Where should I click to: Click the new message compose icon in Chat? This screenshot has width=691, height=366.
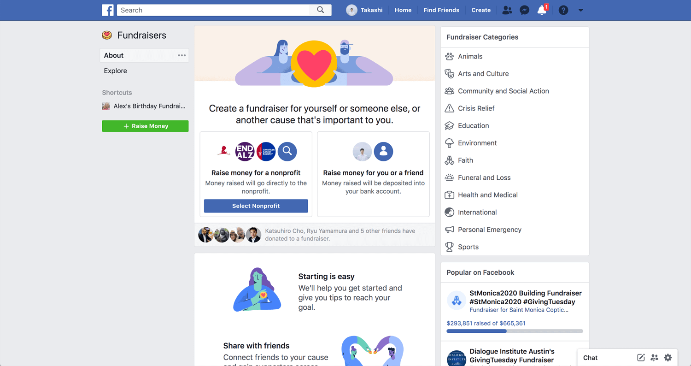(641, 358)
